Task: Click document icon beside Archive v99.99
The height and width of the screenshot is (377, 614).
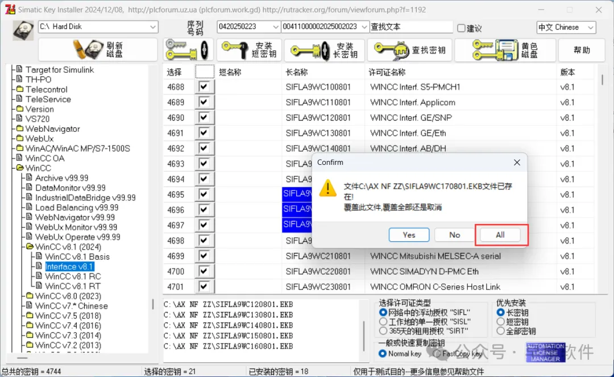Action: (x=29, y=177)
